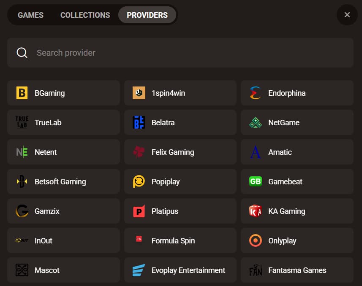
Task: Click the Gamzix G logo icon
Action: click(x=22, y=211)
